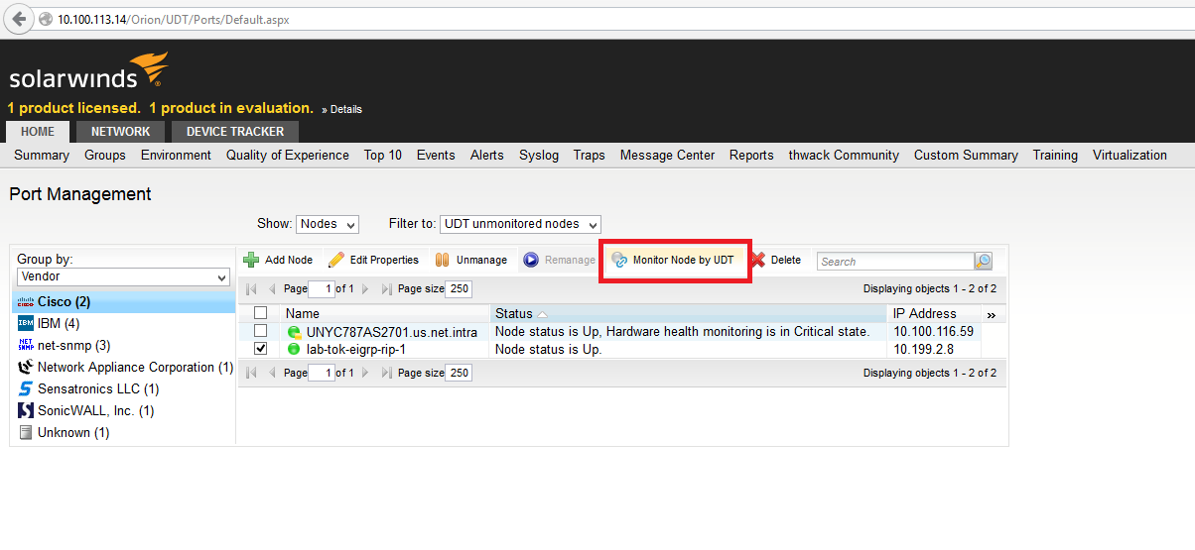
Task: Click the » Details license link
Action: click(x=342, y=109)
